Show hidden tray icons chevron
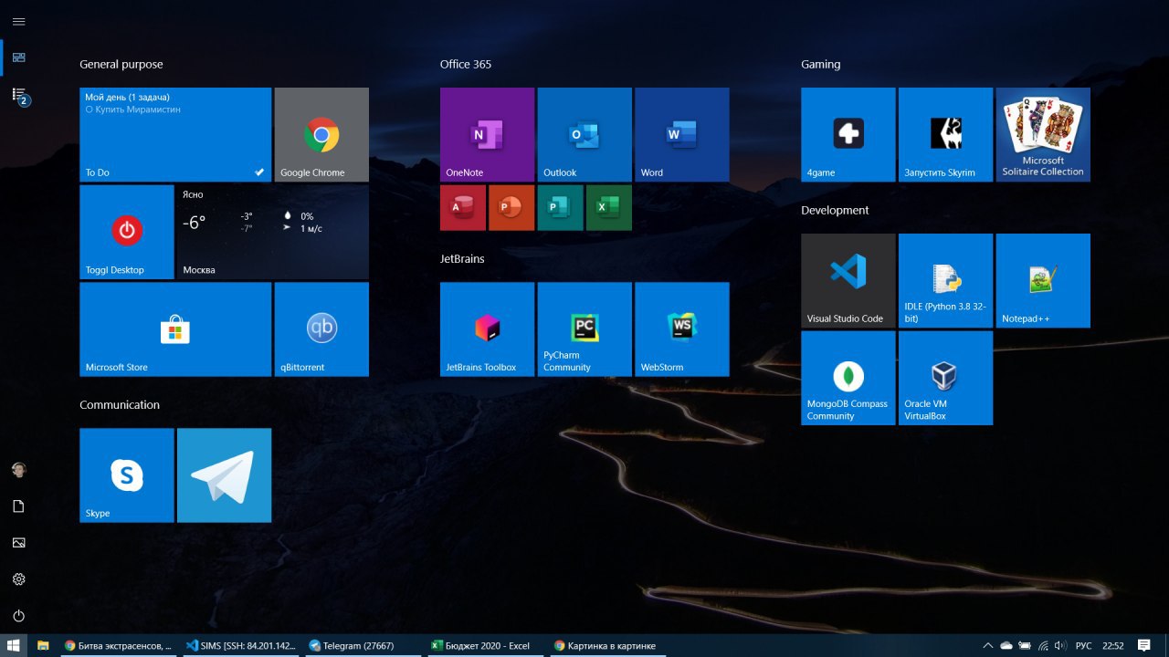The height and width of the screenshot is (657, 1169). click(988, 645)
